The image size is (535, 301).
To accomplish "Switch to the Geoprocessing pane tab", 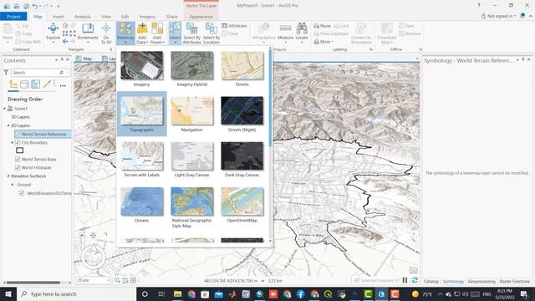I will point(481,282).
